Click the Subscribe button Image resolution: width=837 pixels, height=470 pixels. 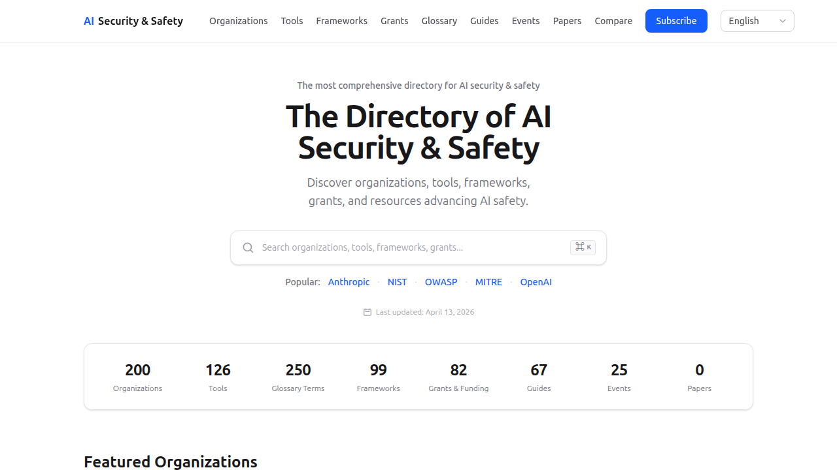click(x=676, y=21)
